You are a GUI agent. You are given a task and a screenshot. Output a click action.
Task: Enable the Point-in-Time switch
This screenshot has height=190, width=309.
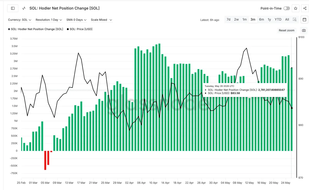(287, 8)
